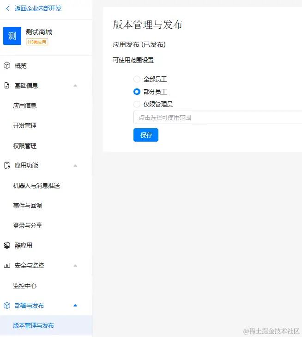This screenshot has width=302, height=337.
Task: Select 应用功能 menu group
Action: [26, 165]
